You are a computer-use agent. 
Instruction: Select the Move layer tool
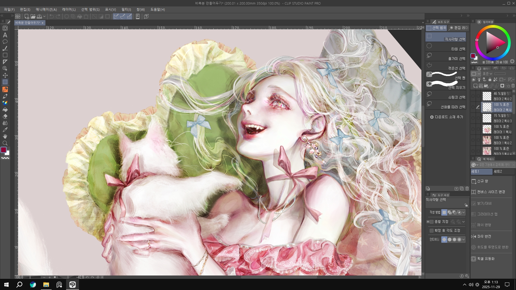[x=5, y=75]
